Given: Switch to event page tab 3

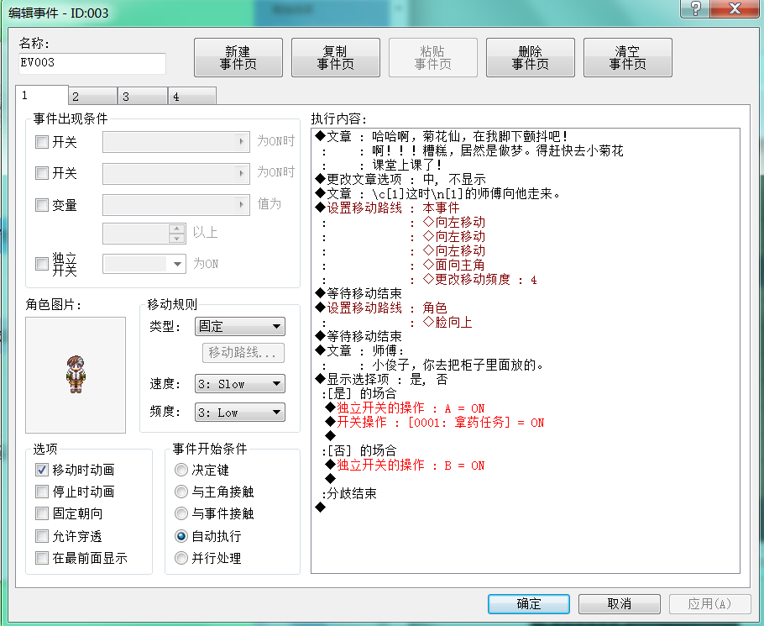Looking at the screenshot, I should [143, 96].
